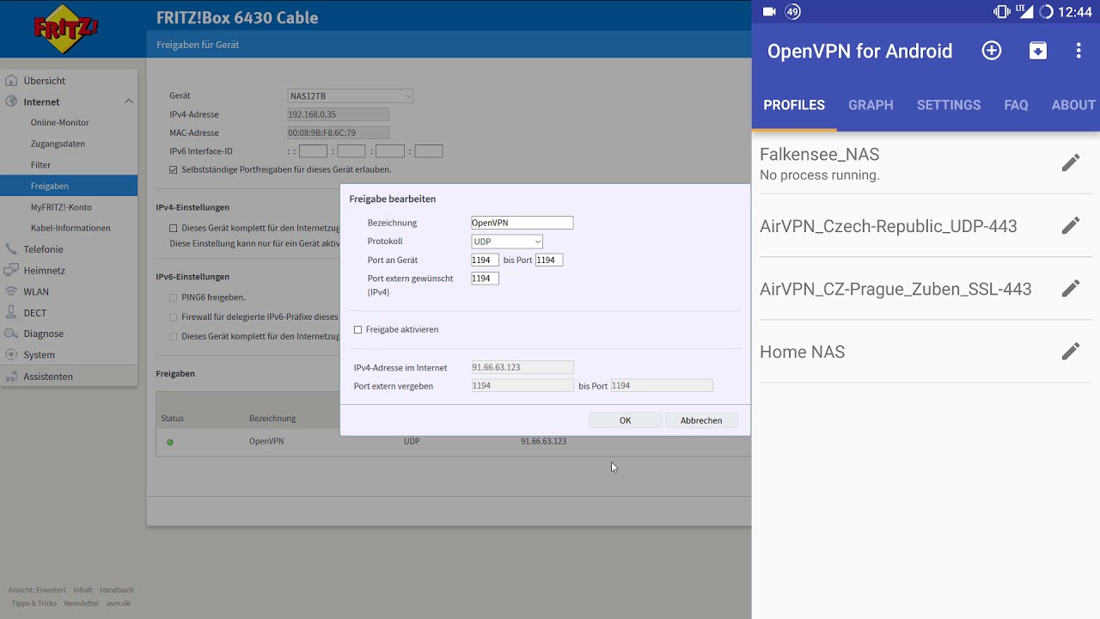Viewport: 1100px width, 619px height.
Task: Click the Übersicht home icon in sidebar
Action: tap(11, 81)
